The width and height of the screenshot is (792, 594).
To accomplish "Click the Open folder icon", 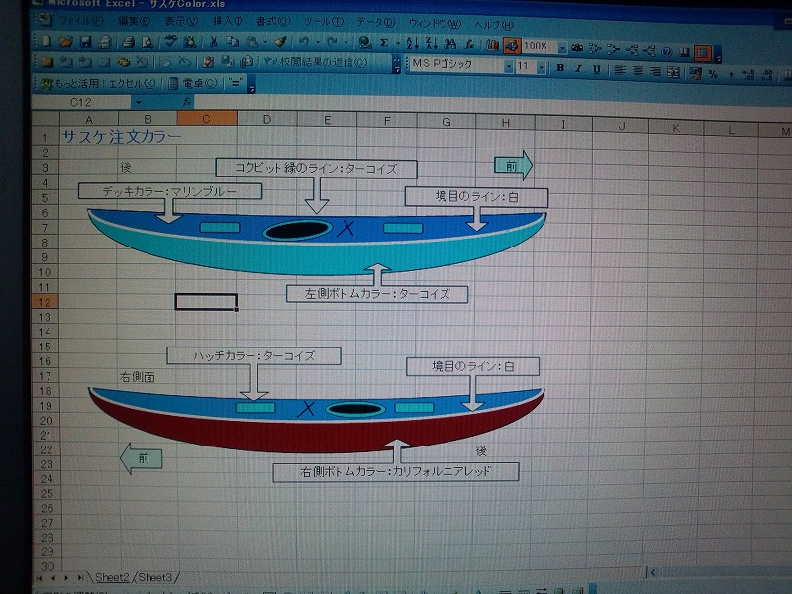I will pyautogui.click(x=66, y=43).
